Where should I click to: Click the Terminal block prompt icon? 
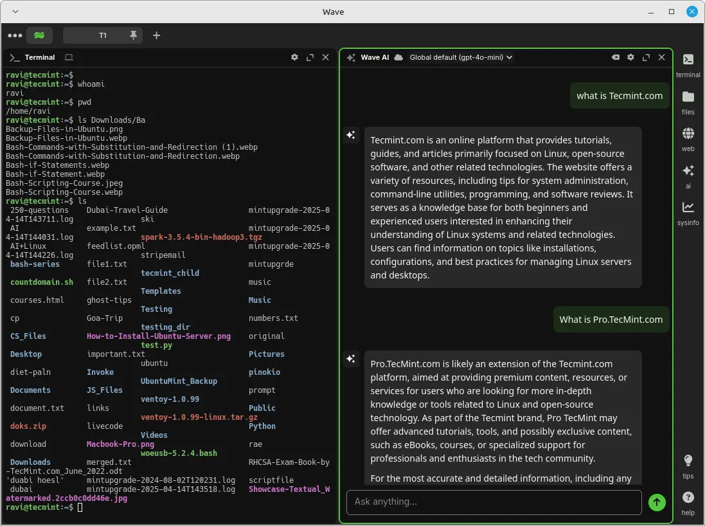[15, 58]
